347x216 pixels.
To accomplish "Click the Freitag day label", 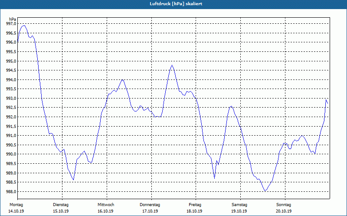I will point(195,205).
